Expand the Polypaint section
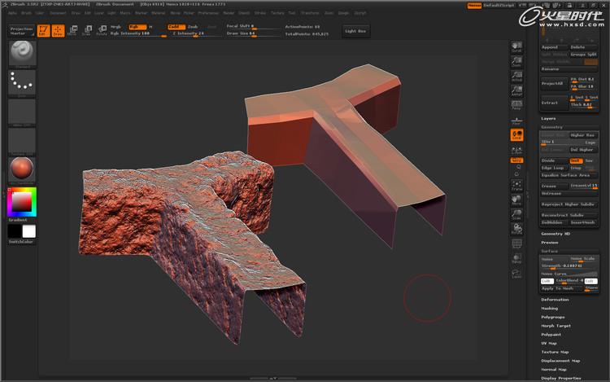The image size is (610, 382). (551, 335)
